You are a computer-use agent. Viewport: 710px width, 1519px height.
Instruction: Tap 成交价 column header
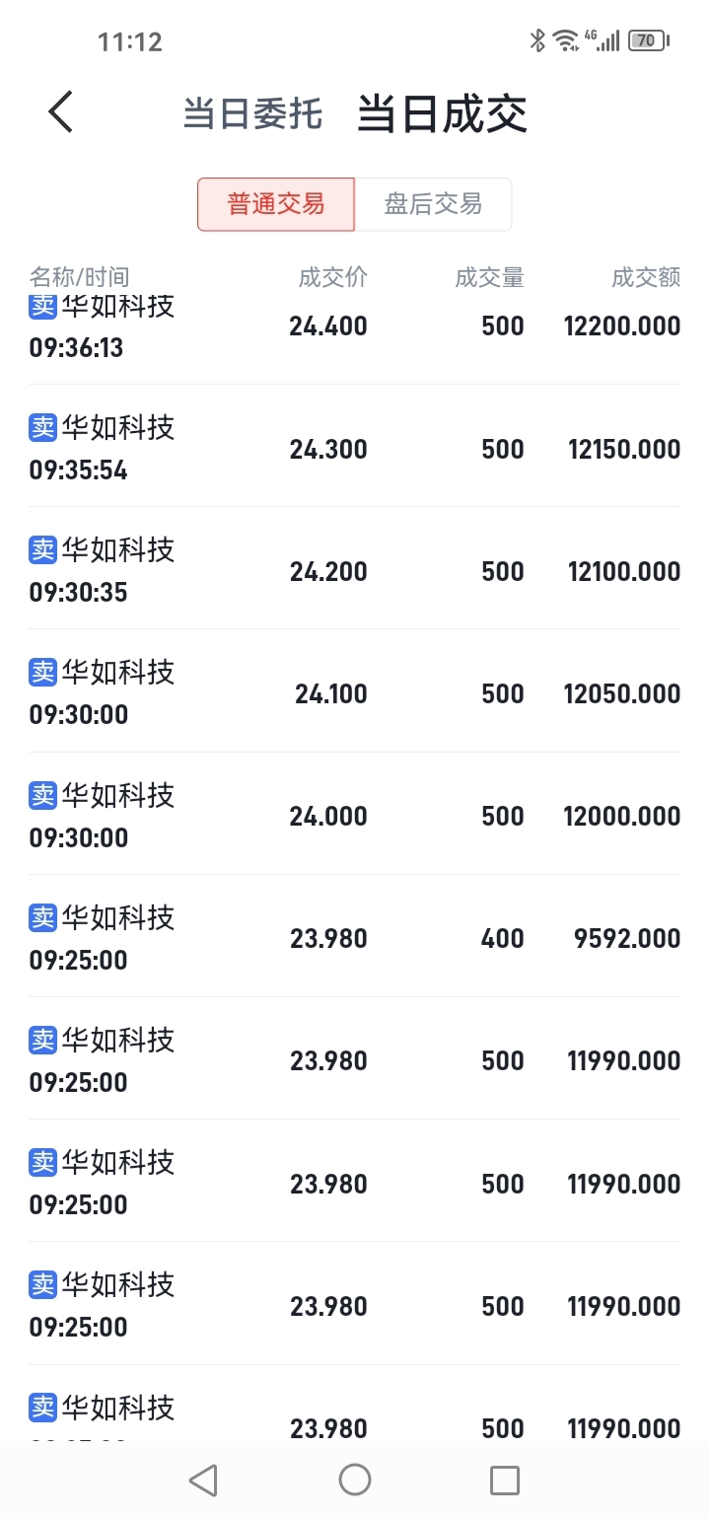[x=332, y=277]
